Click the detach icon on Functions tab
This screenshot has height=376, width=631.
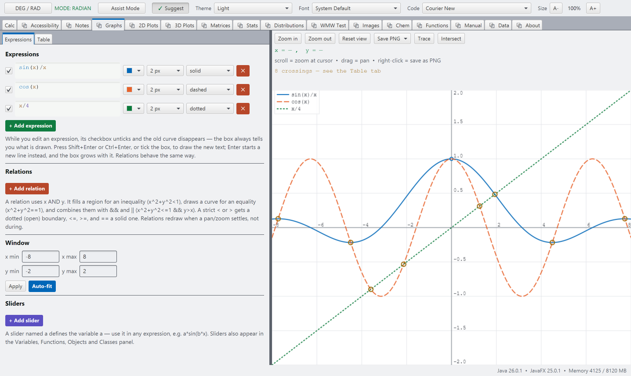point(420,26)
